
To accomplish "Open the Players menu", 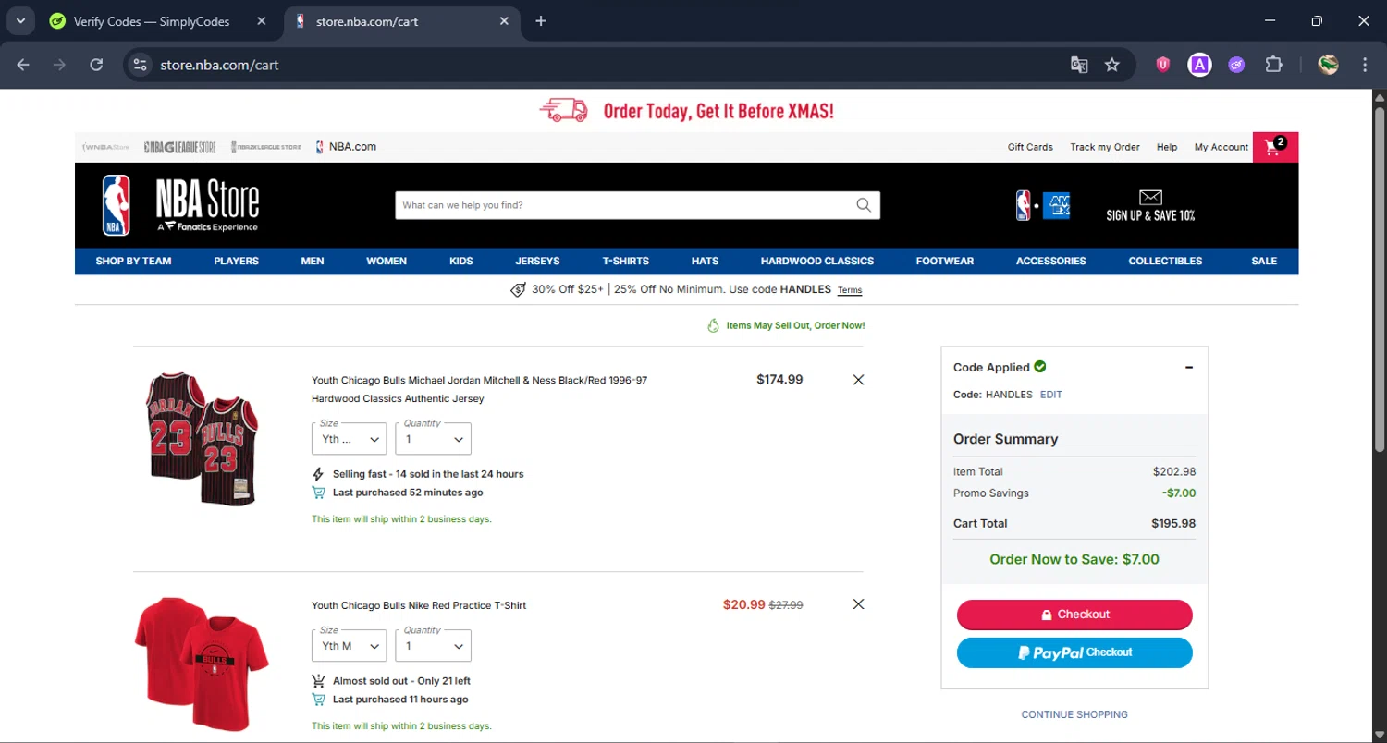I will [x=236, y=261].
